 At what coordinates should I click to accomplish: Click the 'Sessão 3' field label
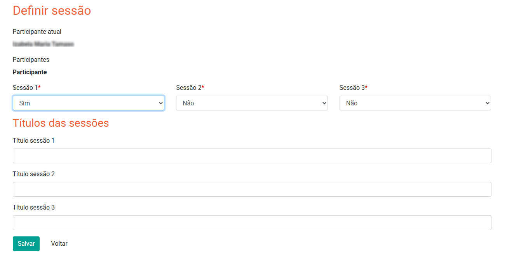[354, 88]
